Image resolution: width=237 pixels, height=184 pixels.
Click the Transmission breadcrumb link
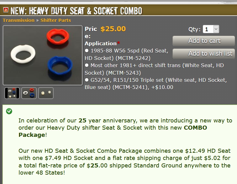pyautogui.click(x=18, y=20)
